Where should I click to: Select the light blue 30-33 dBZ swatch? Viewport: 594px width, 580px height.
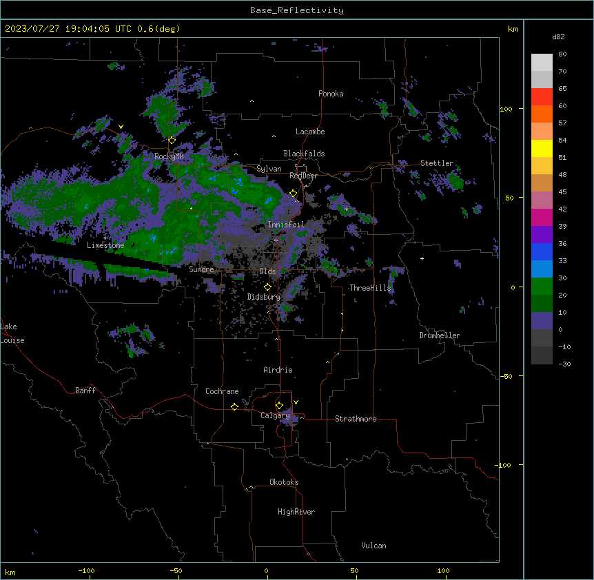(542, 269)
